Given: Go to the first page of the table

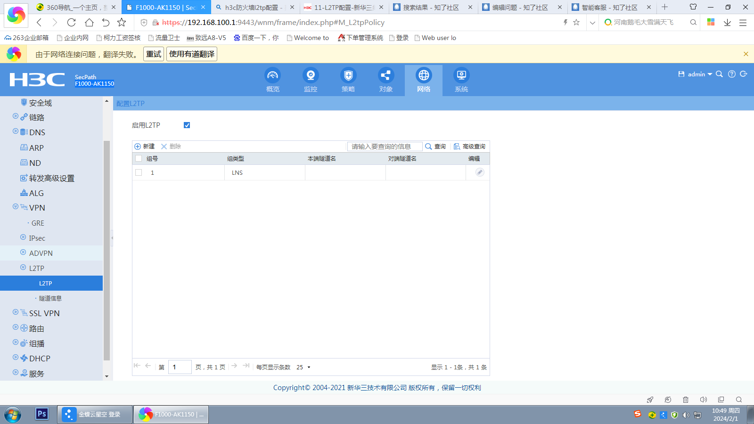Looking at the screenshot, I should (137, 366).
